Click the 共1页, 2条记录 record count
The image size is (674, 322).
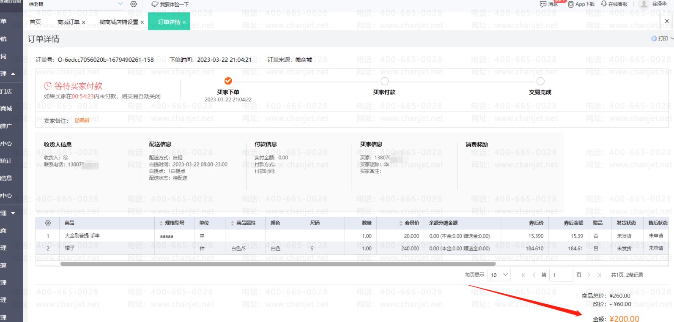[x=627, y=275]
